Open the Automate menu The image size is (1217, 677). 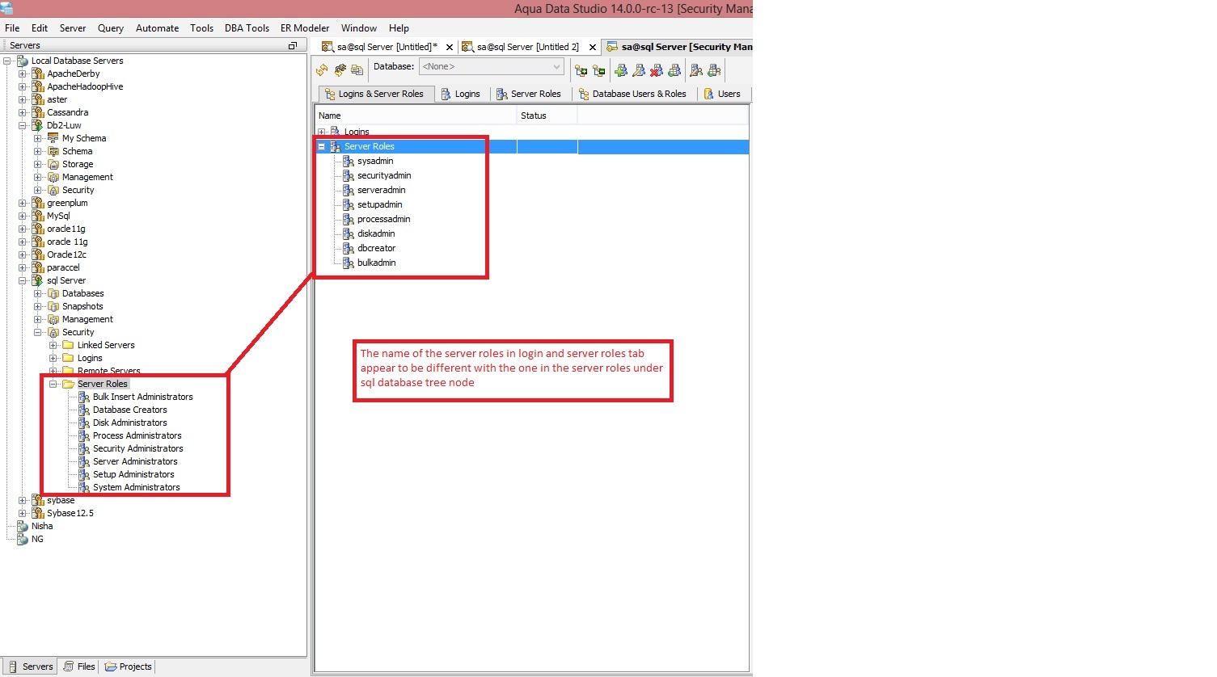pos(157,27)
